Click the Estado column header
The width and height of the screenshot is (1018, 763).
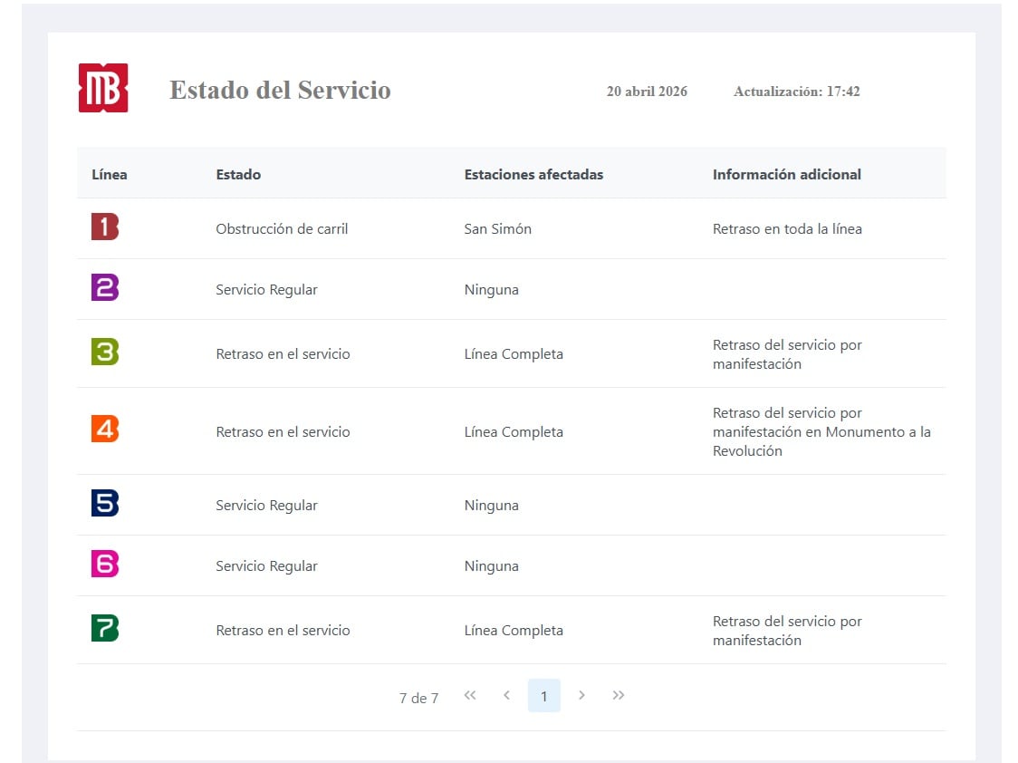[238, 174]
